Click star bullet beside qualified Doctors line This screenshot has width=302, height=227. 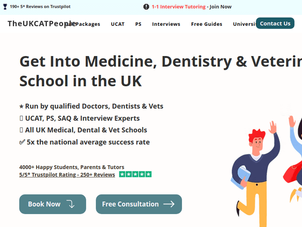coord(21,106)
